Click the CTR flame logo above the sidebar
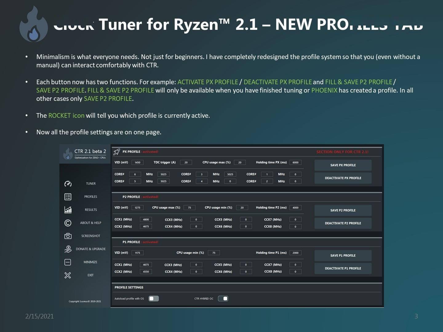This screenshot has width=443, height=332. coord(68,154)
